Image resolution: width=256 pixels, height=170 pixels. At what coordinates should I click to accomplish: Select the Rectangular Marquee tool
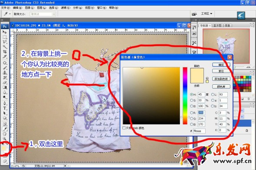click(5, 37)
